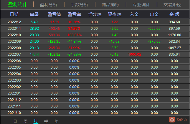
Task: Select the 2022/05 date cell
Action: 14,67
